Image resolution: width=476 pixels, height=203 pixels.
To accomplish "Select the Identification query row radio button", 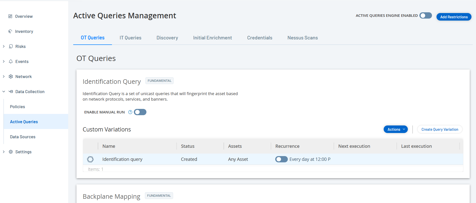I will click(90, 159).
